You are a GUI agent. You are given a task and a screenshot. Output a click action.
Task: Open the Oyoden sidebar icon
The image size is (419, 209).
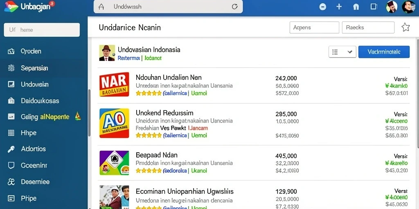[x=11, y=51]
